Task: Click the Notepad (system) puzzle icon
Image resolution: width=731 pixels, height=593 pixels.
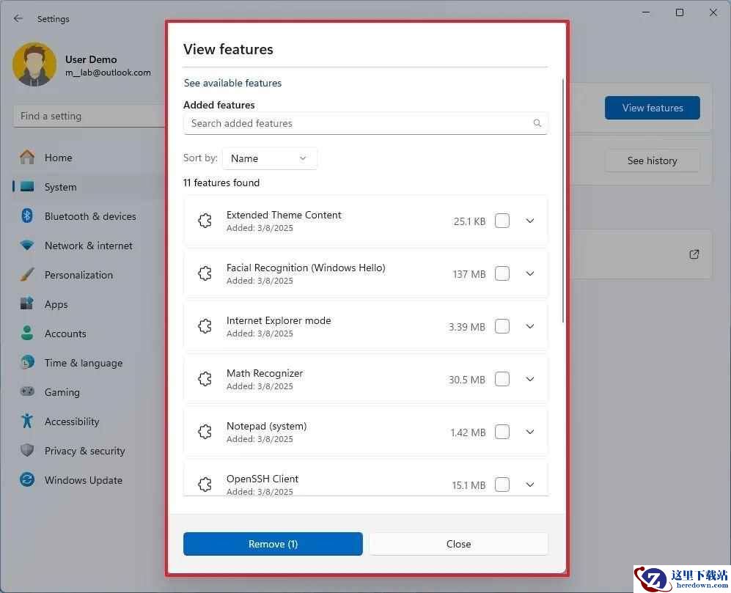Action: point(205,431)
